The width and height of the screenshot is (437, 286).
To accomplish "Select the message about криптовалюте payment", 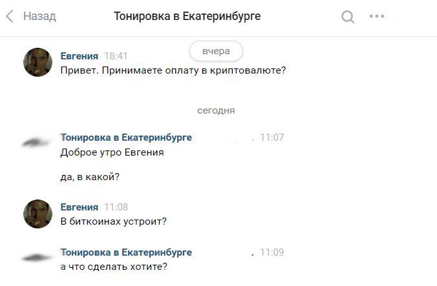I will (x=173, y=70).
